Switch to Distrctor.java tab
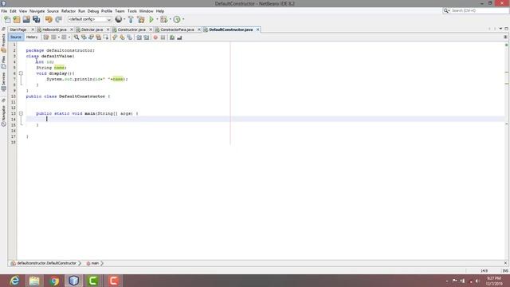The width and height of the screenshot is (510, 287). (92, 29)
